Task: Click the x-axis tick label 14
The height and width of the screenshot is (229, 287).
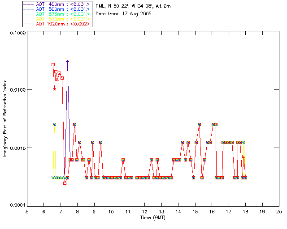Action: (178, 212)
